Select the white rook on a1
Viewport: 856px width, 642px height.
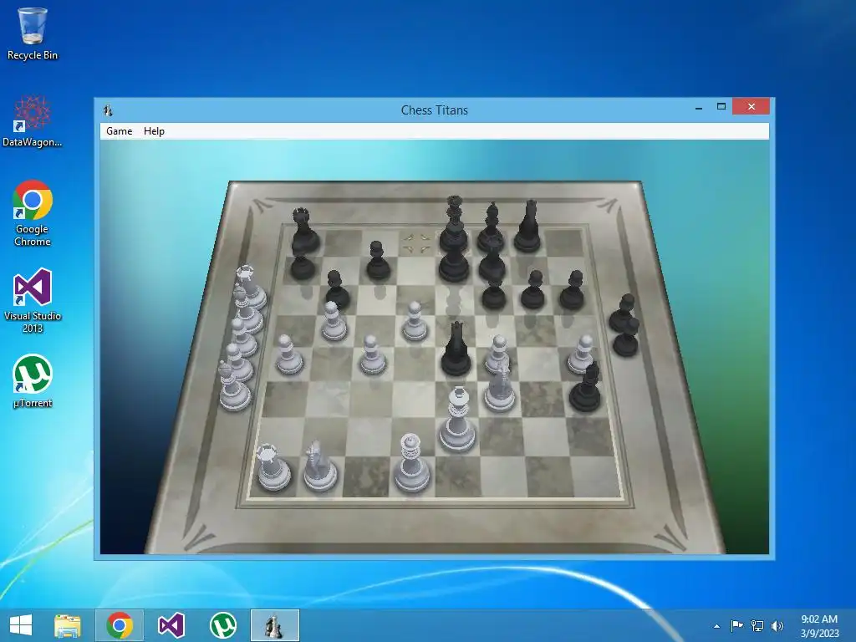273,467
